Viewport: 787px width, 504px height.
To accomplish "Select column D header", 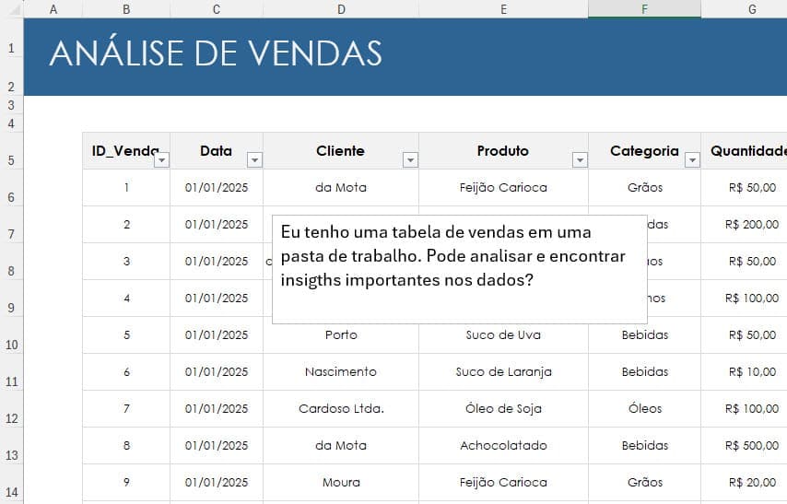I will [340, 9].
